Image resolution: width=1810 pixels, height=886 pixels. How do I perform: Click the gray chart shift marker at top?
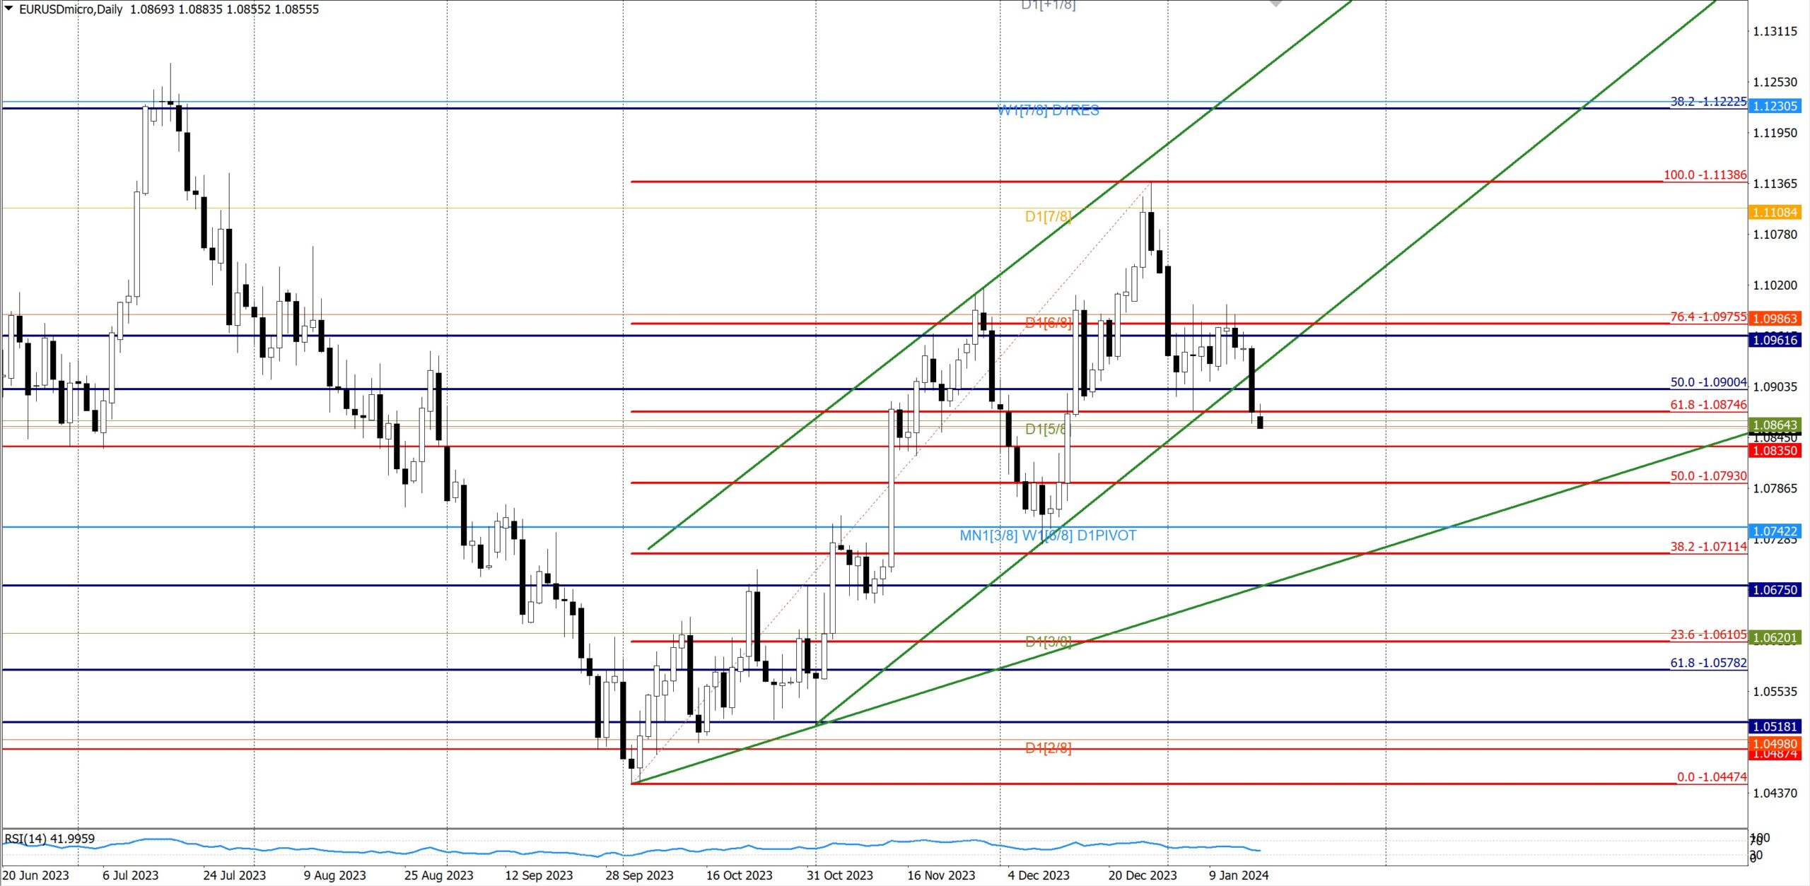pos(1275,4)
